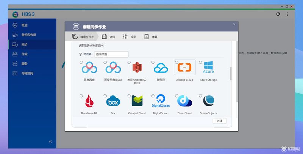Select the Box radio button
Screen dimensions: 303x154
(x=105, y=96)
